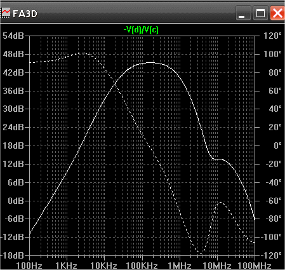Click the -18dB left axis label

coord(12,255)
